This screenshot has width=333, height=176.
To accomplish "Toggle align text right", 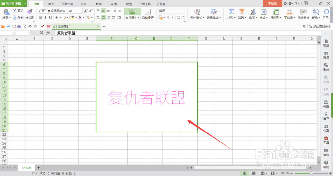I will point(109,18).
